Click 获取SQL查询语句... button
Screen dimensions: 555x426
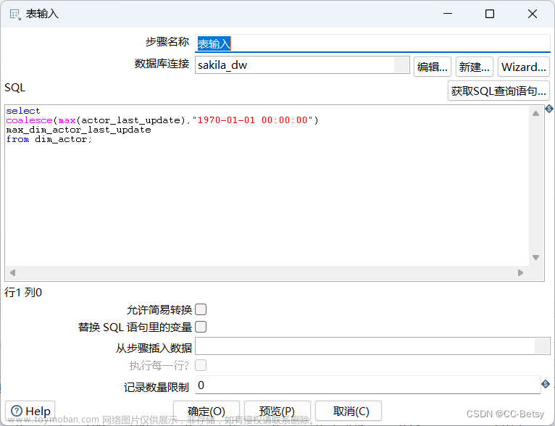coord(498,91)
